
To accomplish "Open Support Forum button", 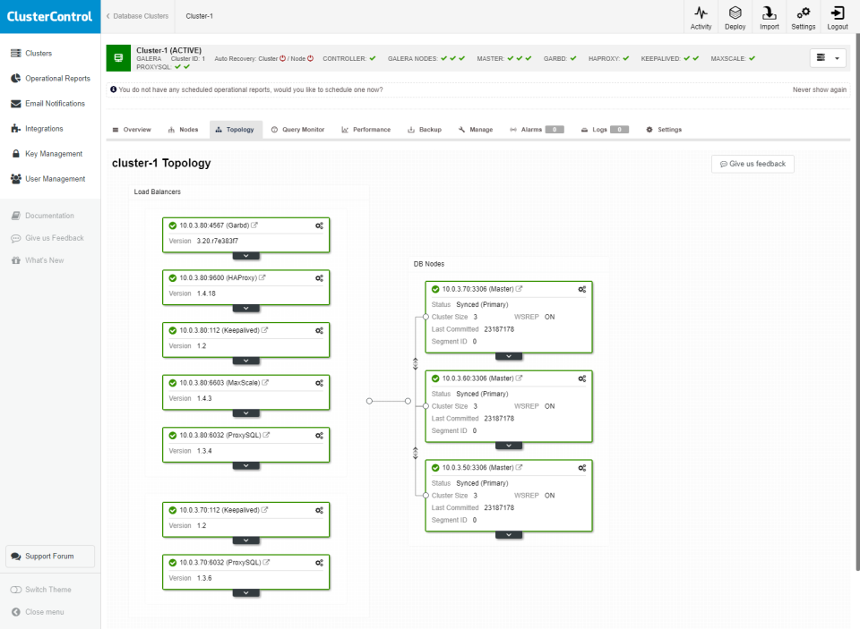I will click(x=50, y=557).
